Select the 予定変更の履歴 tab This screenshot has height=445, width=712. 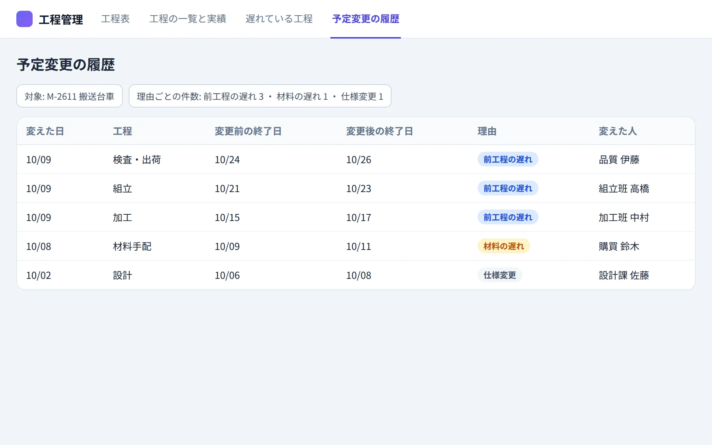tap(366, 19)
